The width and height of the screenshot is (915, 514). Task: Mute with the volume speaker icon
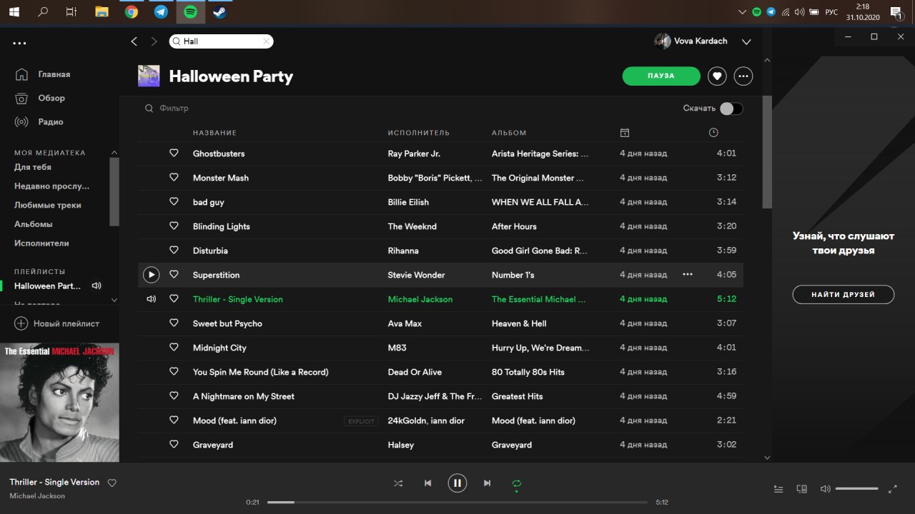826,489
